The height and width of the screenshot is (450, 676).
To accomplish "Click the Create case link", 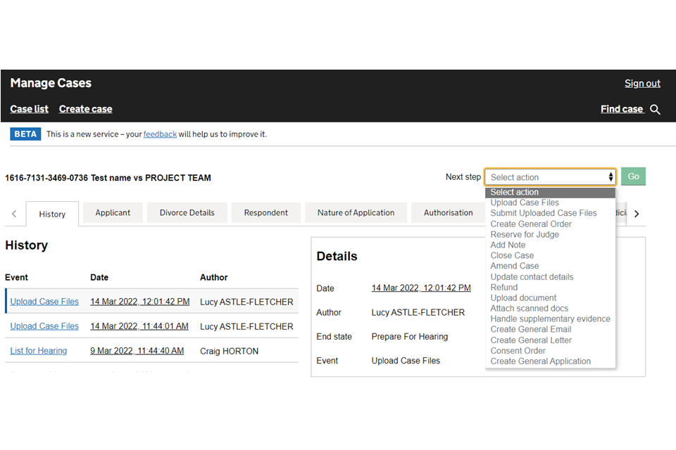I will [85, 109].
